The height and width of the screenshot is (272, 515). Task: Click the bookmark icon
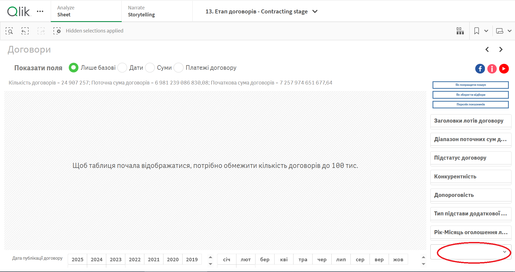[x=477, y=31]
